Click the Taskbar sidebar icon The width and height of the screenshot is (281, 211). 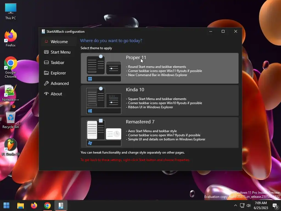click(46, 62)
